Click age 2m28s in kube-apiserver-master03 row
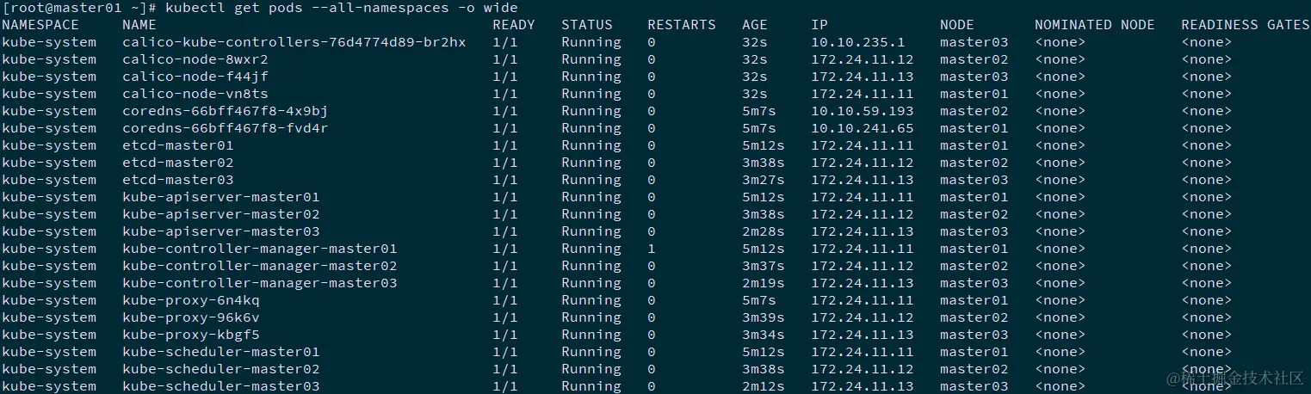The image size is (1311, 394). pos(764,231)
